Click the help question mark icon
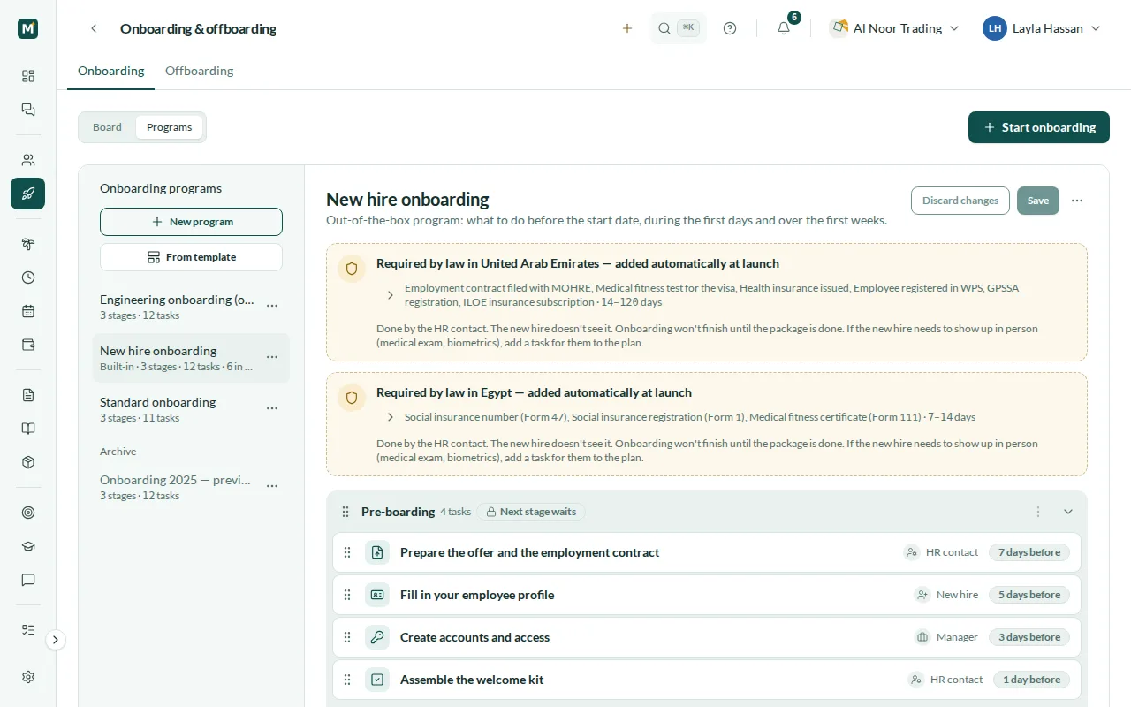 click(730, 28)
